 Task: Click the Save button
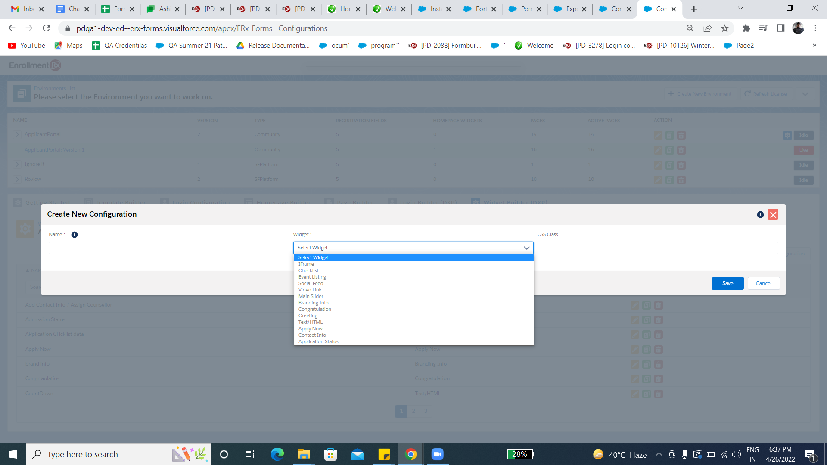click(x=728, y=283)
